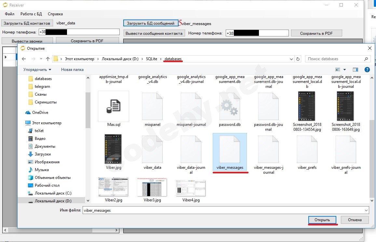Click the refresh button beside address bar
Image resolution: width=376 pixels, height=242 pixels.
298,59
